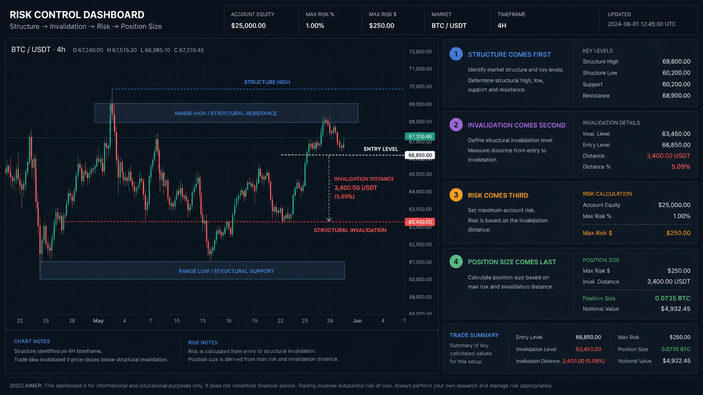The width and height of the screenshot is (703, 395).
Task: Click the Structure Low value 60,200.00
Action: 676,73
